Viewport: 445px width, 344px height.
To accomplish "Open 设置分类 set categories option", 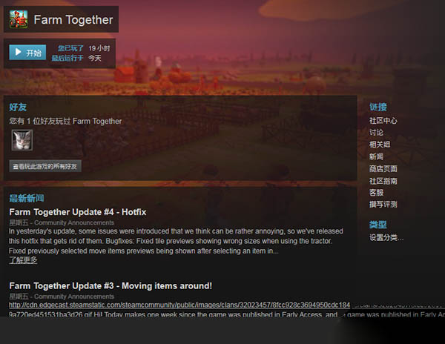I will (386, 237).
